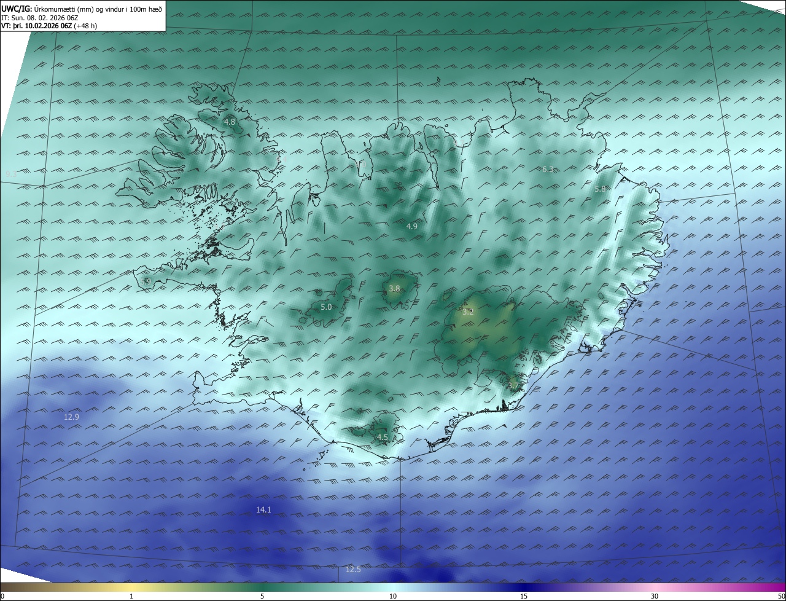The height and width of the screenshot is (601, 786).
Task: Click the 5.0 value on the western glacier
Action: pyautogui.click(x=326, y=307)
